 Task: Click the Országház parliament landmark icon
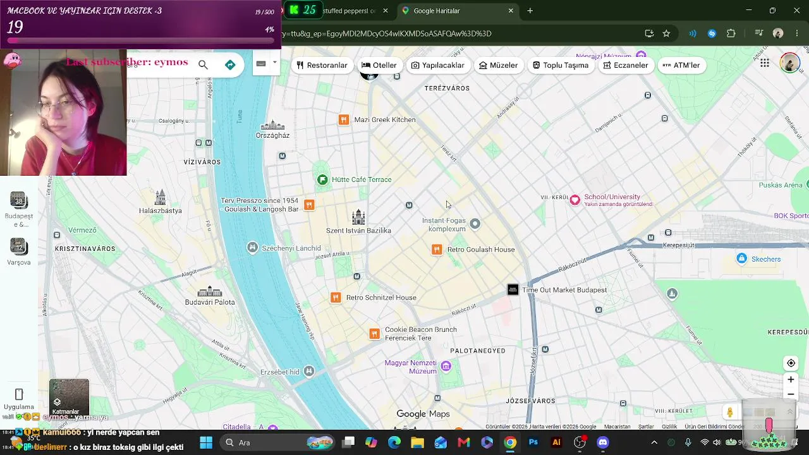[x=272, y=124]
